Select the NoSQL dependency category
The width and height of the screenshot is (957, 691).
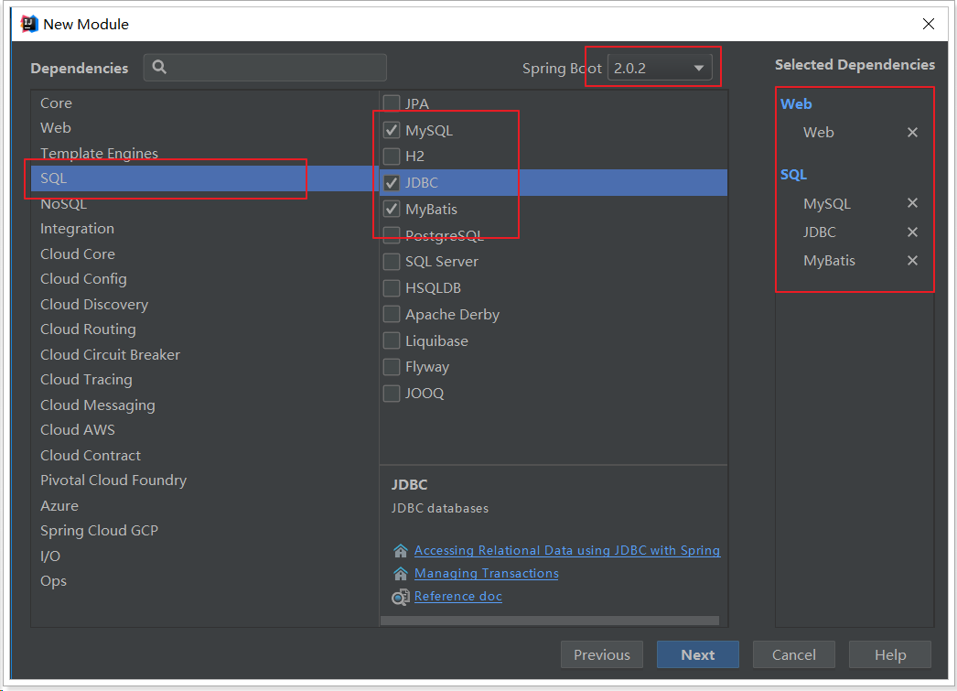[63, 204]
